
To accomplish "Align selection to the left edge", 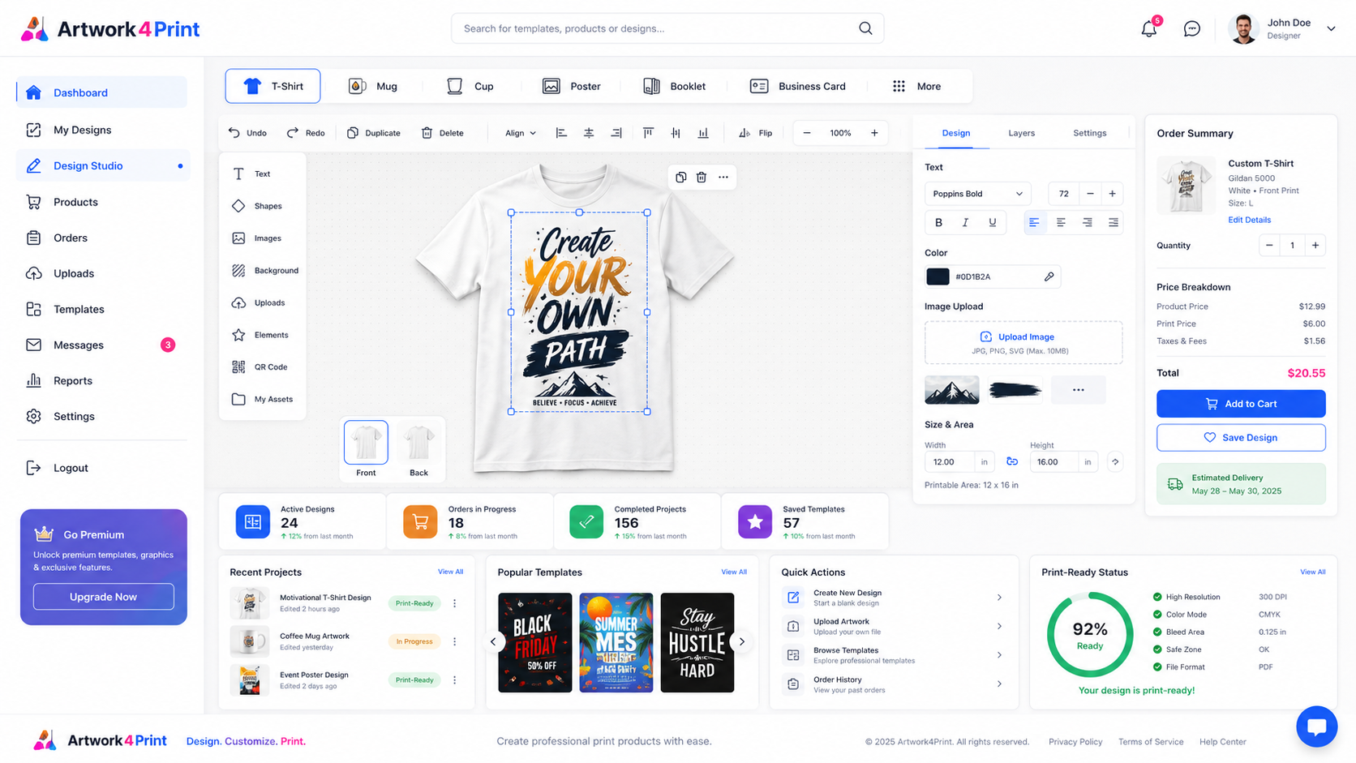I will [x=561, y=133].
